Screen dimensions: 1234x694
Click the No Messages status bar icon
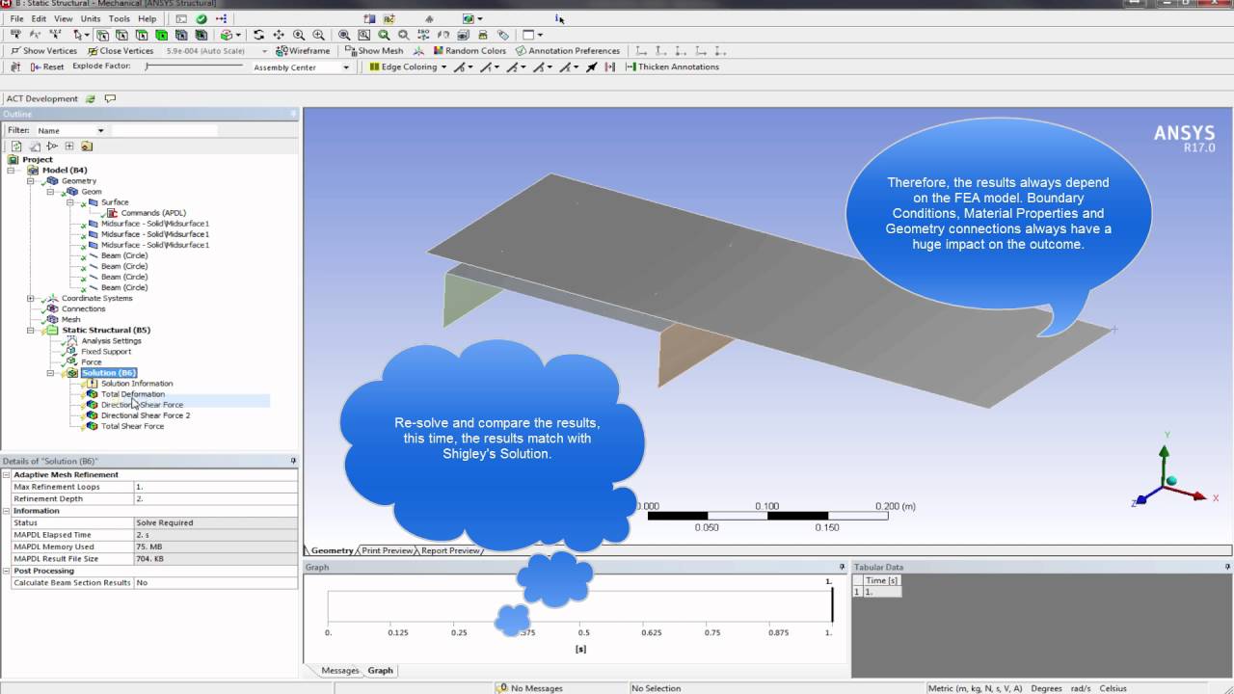click(502, 688)
